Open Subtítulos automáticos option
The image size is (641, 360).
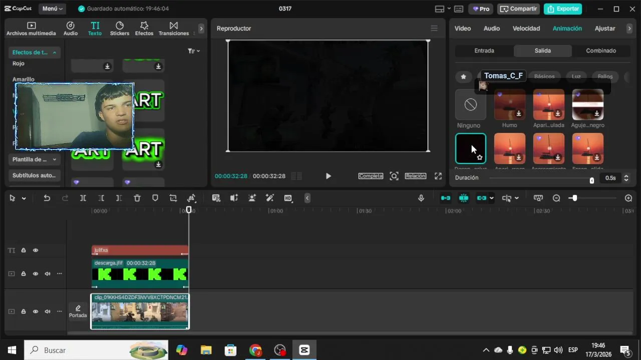(34, 175)
